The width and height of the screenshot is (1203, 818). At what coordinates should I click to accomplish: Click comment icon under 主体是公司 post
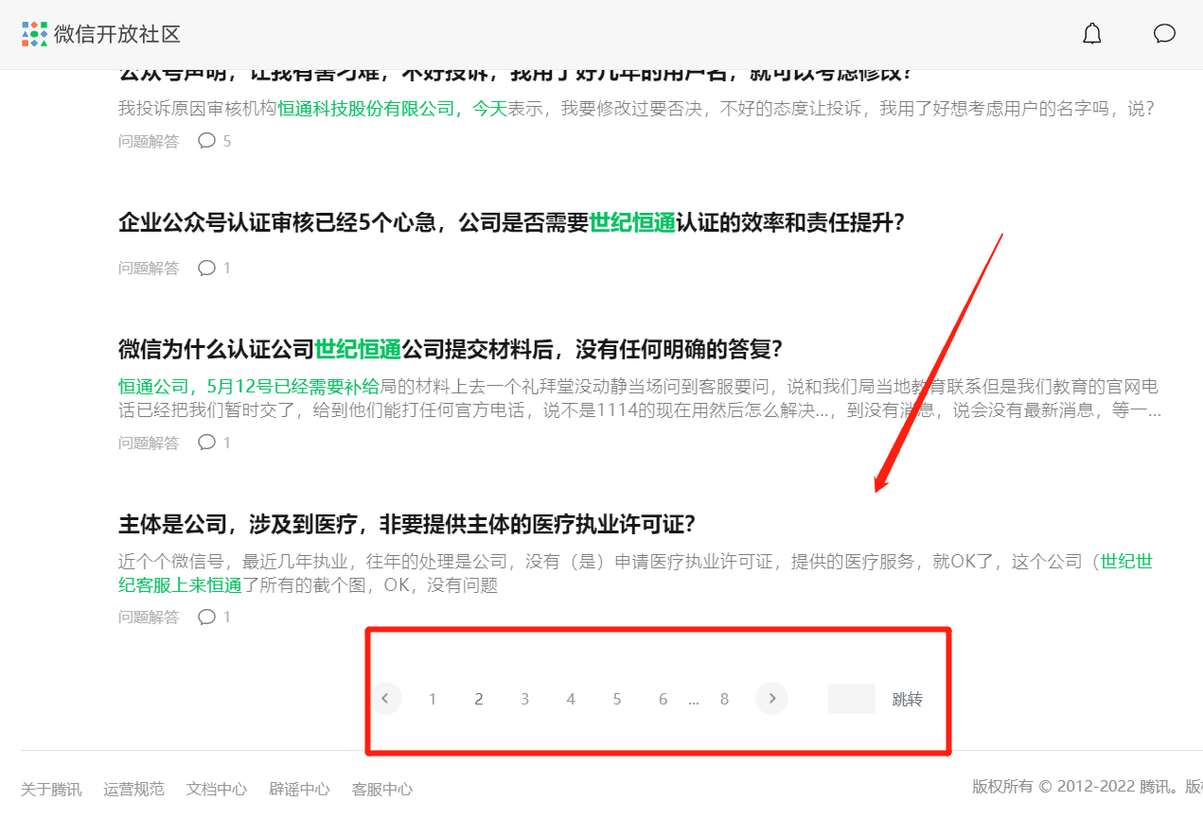pyautogui.click(x=207, y=617)
